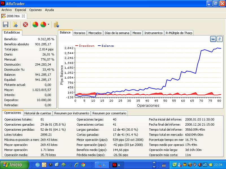This screenshot has height=169, width=226.
Task: Toggle the Drawdown series in chart legend
Action: coord(85,46)
